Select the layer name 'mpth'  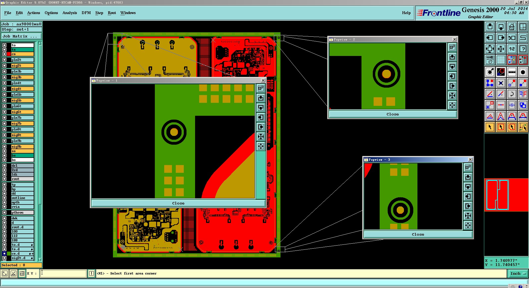coord(22,202)
